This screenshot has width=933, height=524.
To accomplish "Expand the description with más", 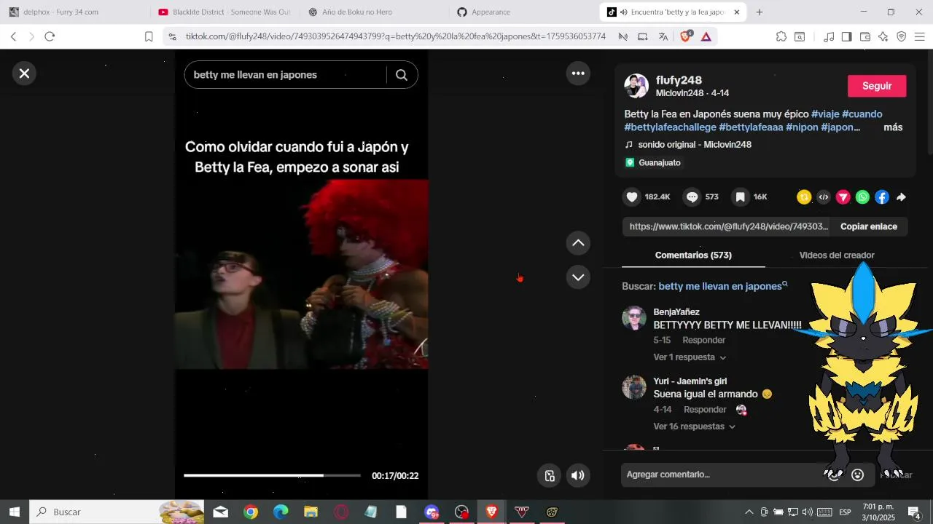I will [x=893, y=127].
